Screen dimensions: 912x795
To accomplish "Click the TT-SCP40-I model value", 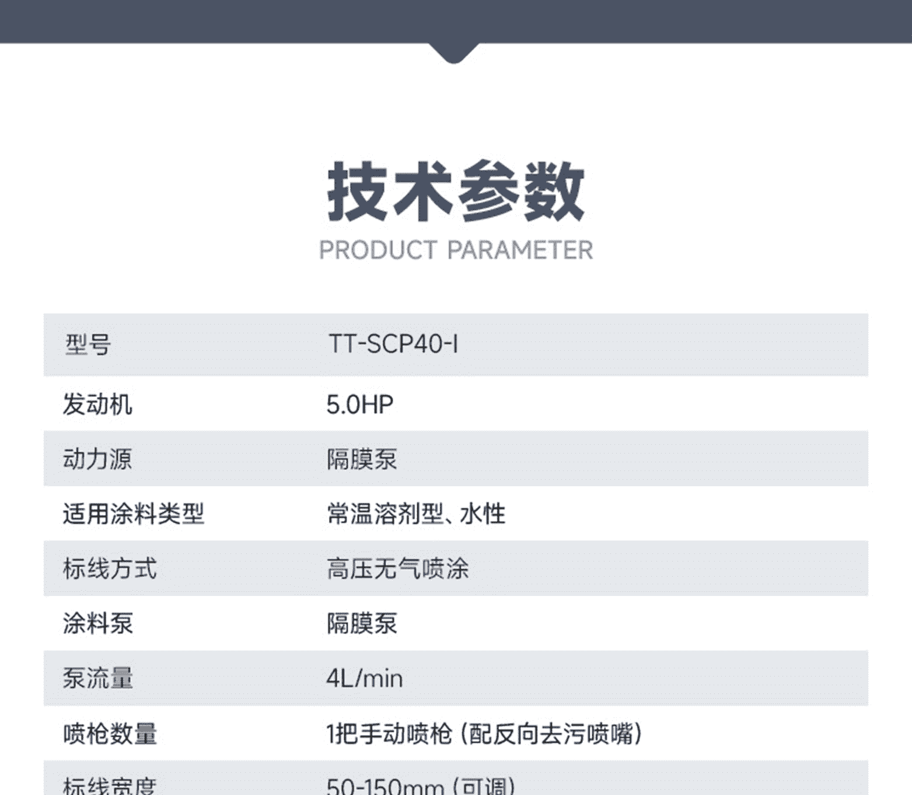I will (393, 344).
